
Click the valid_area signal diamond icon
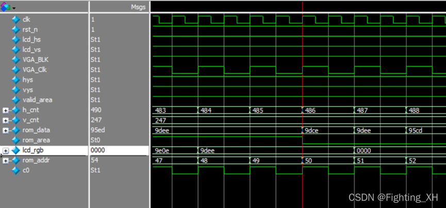click(15, 100)
